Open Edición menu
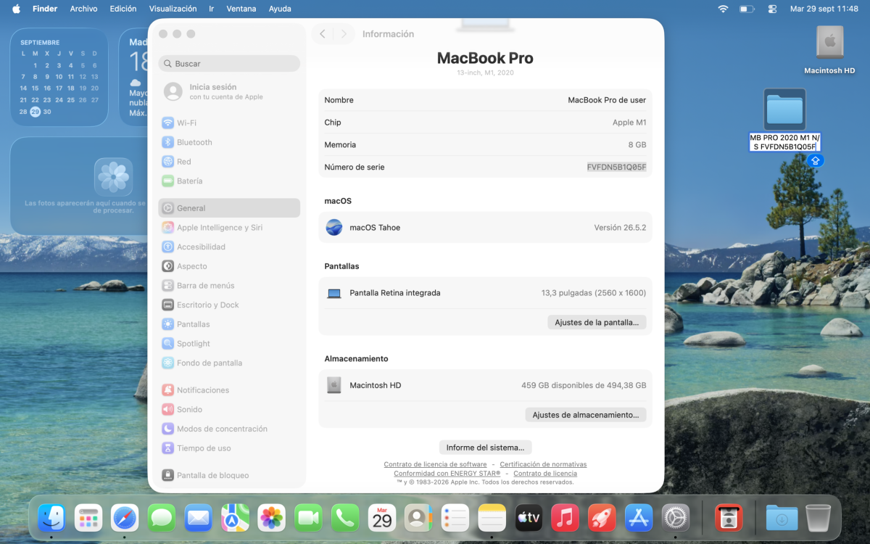 [x=123, y=9]
